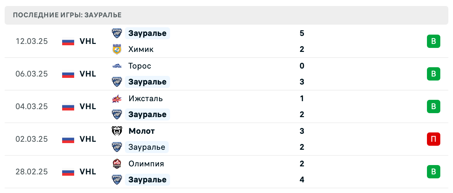Click the Зауралье club crest from 12.03.25
453x193 pixels.
point(117,33)
